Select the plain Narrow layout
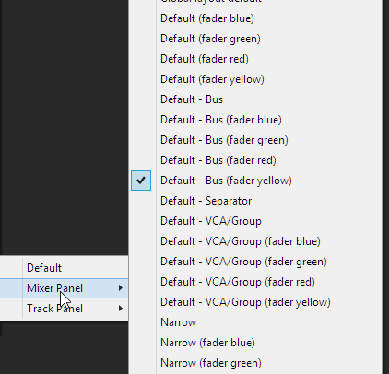 click(255, 322)
